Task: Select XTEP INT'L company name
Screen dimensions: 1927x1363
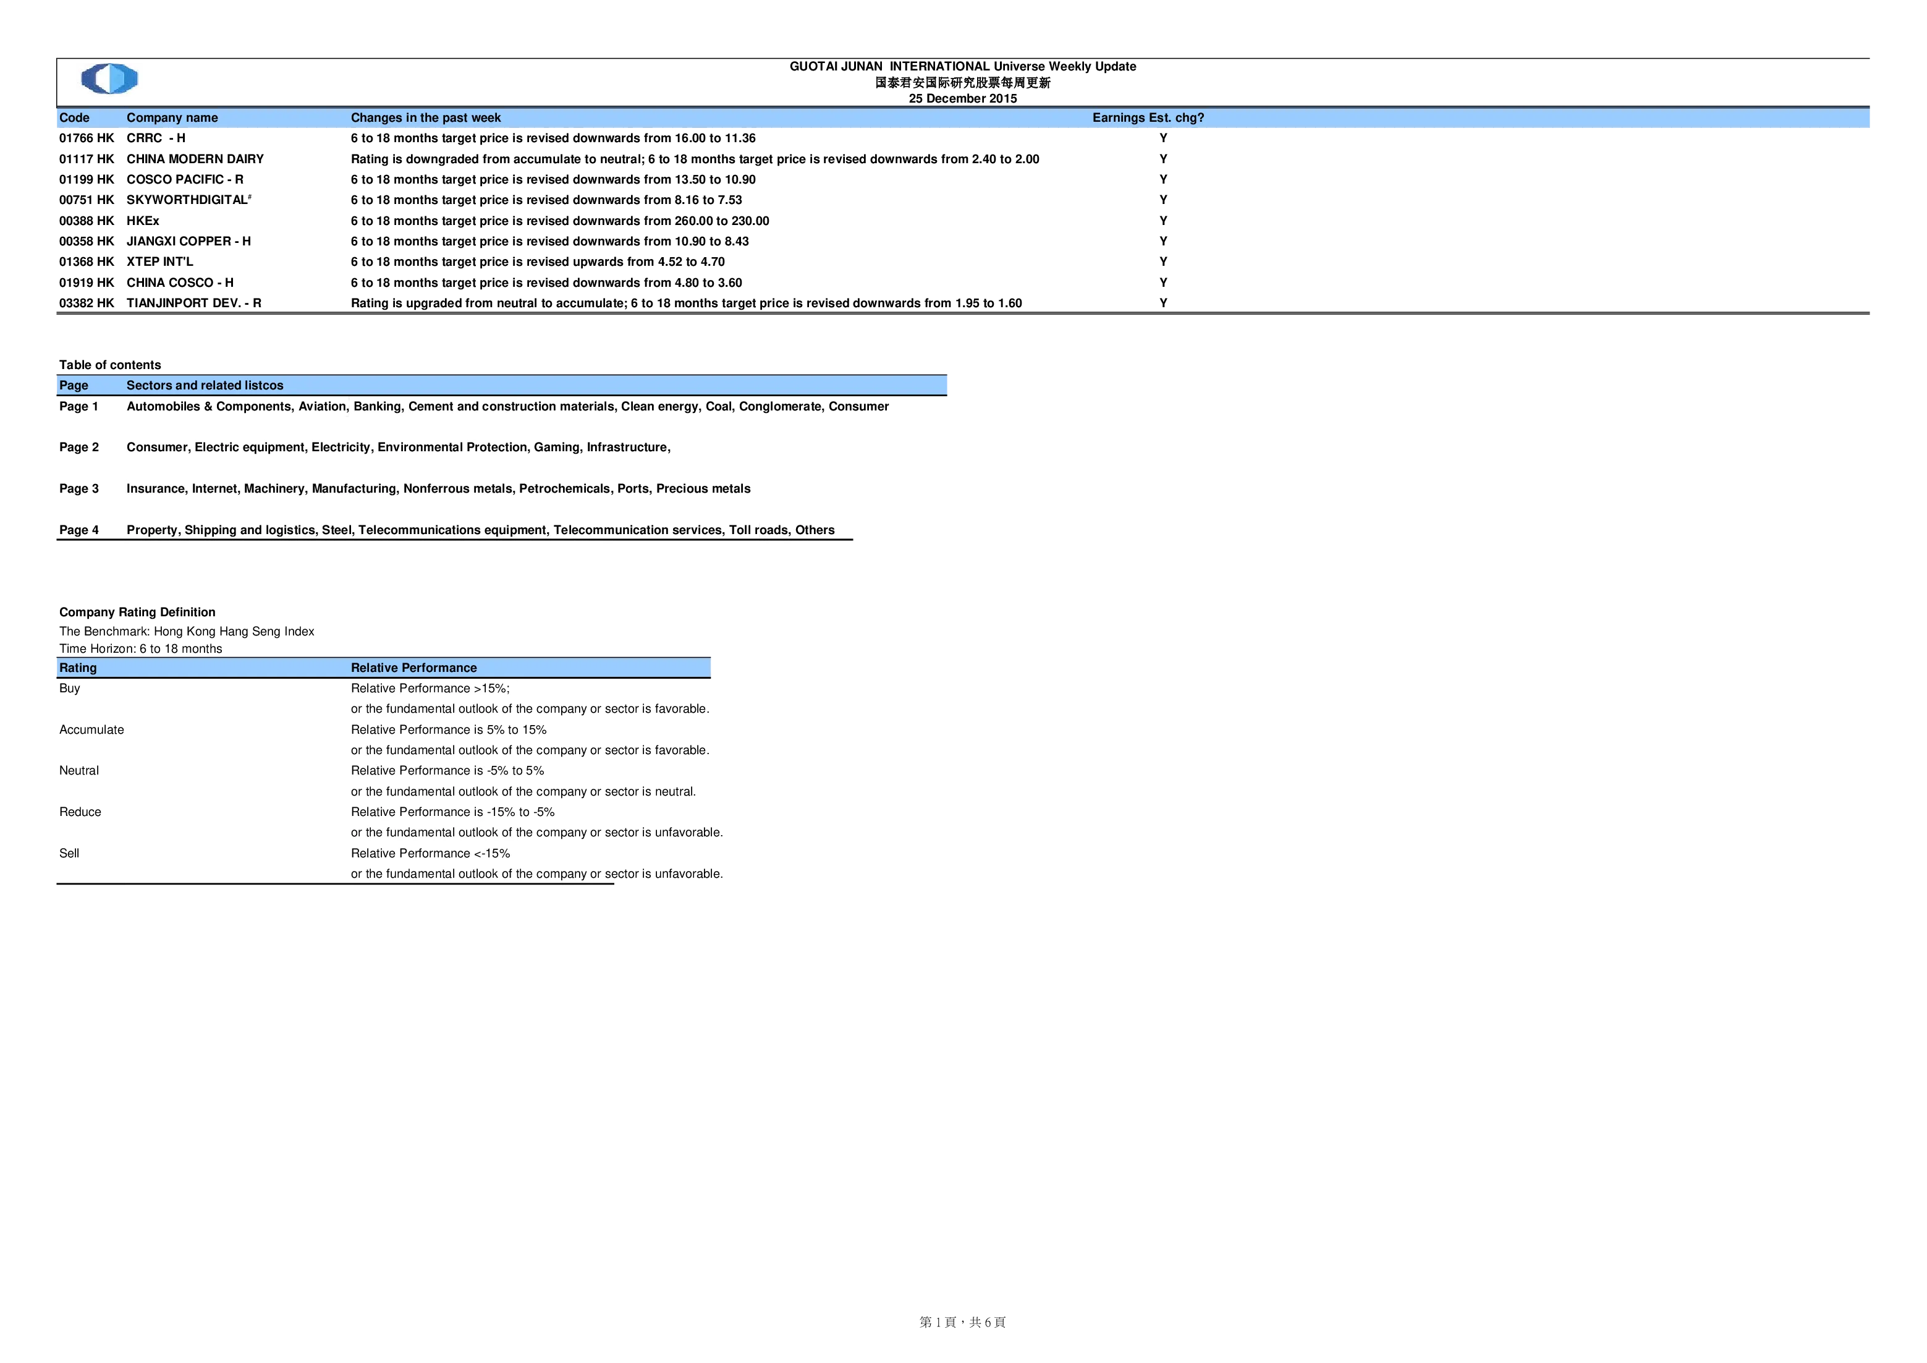Action: (x=159, y=262)
